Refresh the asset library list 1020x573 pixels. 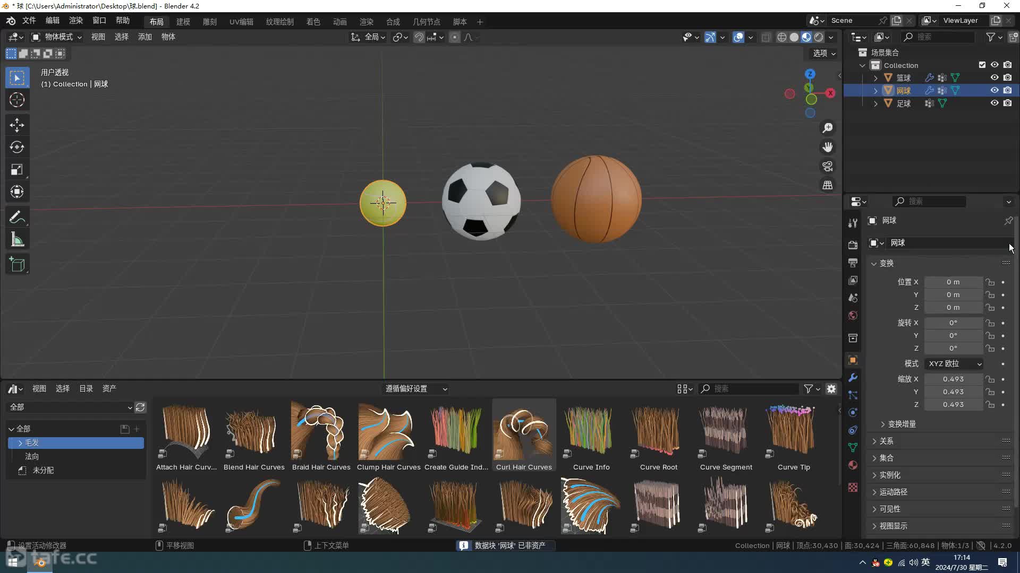pos(140,407)
